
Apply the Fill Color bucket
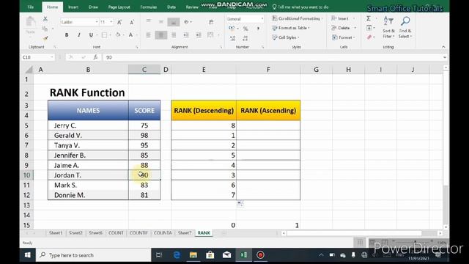pyautogui.click(x=118, y=35)
